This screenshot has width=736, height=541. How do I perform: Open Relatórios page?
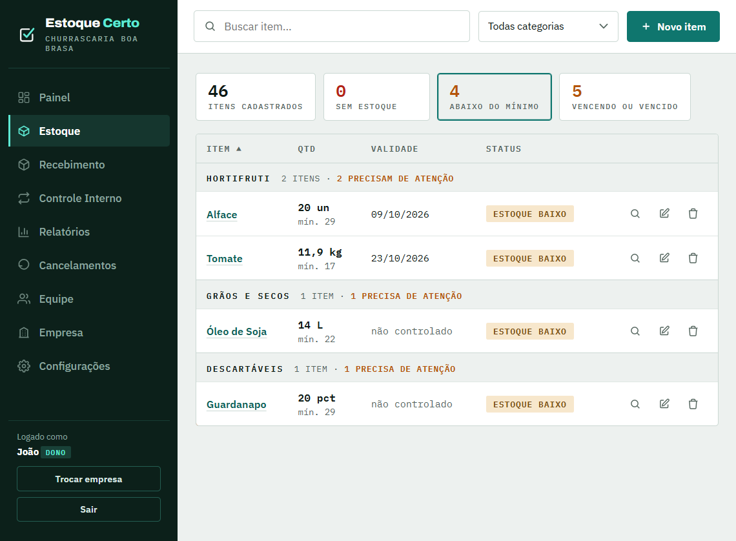(x=89, y=232)
